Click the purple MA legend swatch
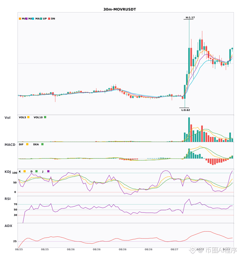 pos(26,19)
